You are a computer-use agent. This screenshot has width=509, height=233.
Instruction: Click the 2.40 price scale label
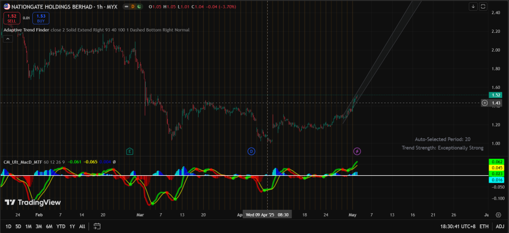pos(496,12)
